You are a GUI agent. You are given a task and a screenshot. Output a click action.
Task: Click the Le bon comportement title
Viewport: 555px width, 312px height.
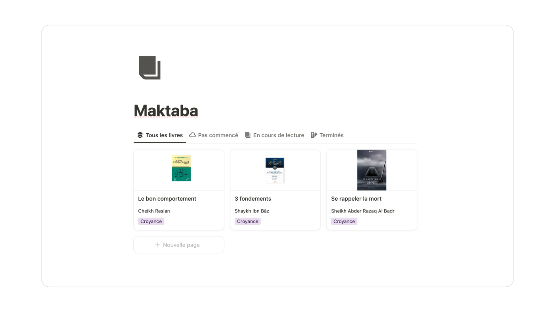[x=167, y=199]
